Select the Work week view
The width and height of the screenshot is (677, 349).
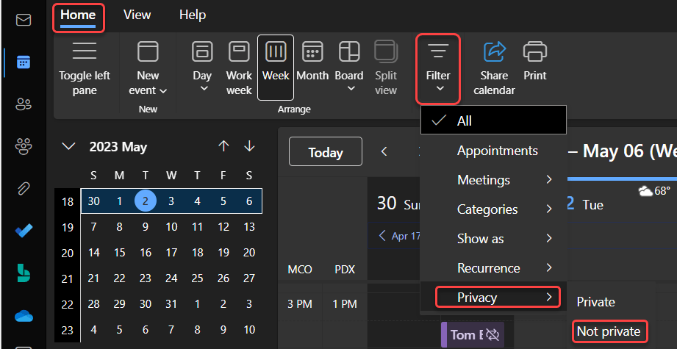(239, 68)
